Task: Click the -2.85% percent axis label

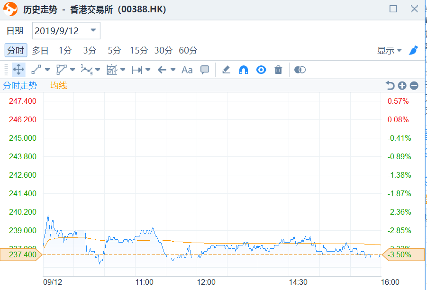Action: click(x=399, y=230)
